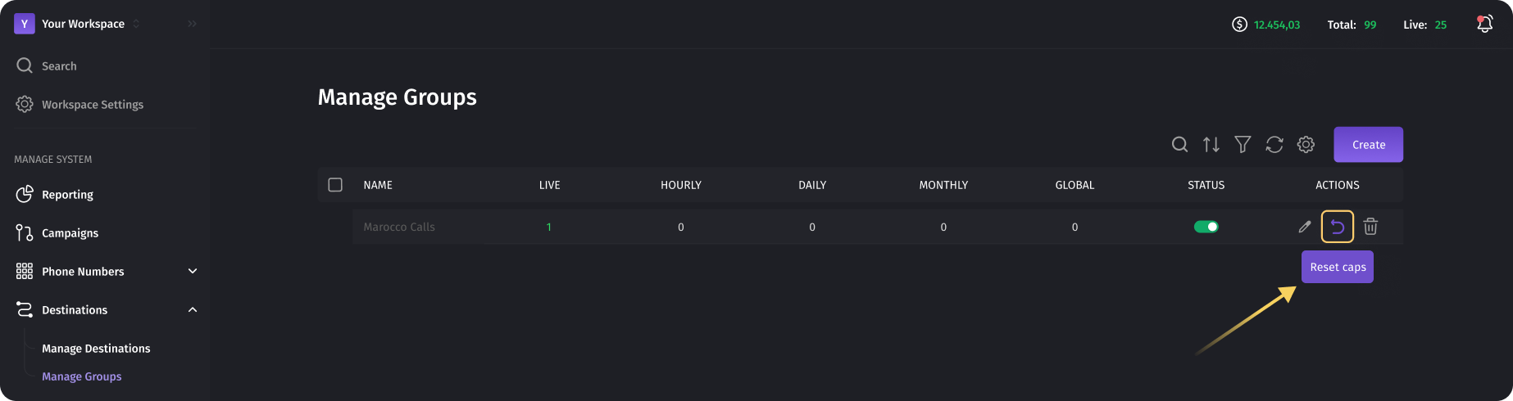The width and height of the screenshot is (1513, 401).
Task: Disable the Marocco Calls status switch
Action: coord(1206,227)
